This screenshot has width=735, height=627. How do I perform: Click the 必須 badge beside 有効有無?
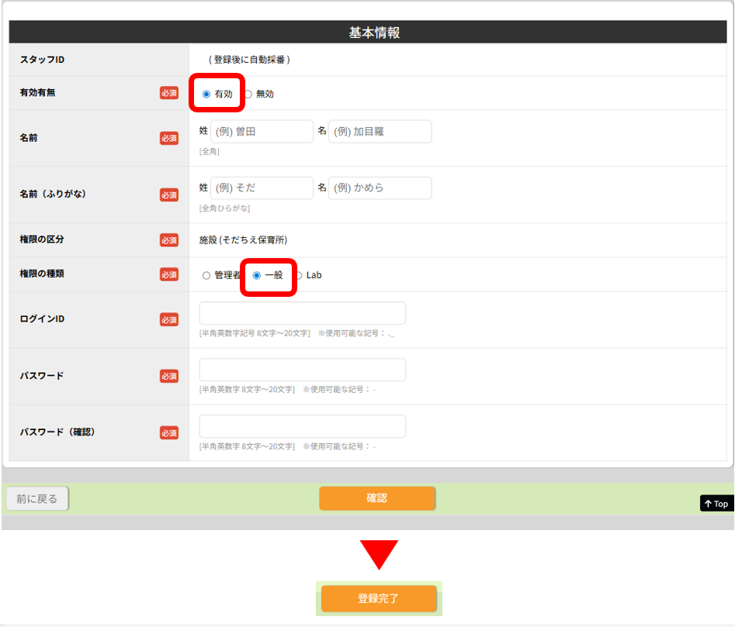coord(169,93)
